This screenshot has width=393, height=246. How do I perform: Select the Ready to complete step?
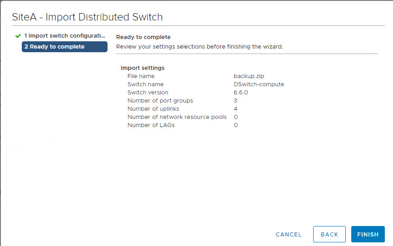click(64, 47)
